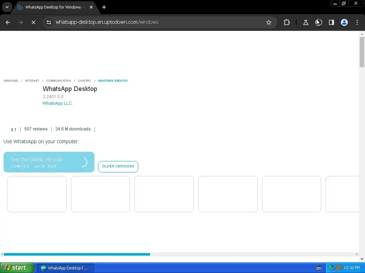This screenshot has width=365, height=273.
Task: View site information icon in address bar
Action: (49, 22)
